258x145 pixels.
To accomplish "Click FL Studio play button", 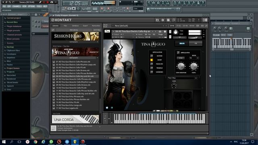I will (69, 9).
